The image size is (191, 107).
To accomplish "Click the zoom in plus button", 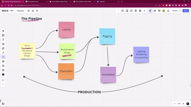I will [x=183, y=104].
